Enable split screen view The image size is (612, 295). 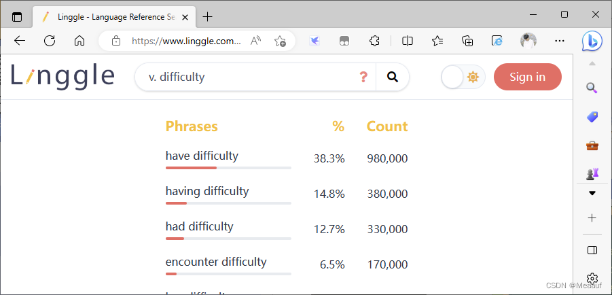coord(408,41)
